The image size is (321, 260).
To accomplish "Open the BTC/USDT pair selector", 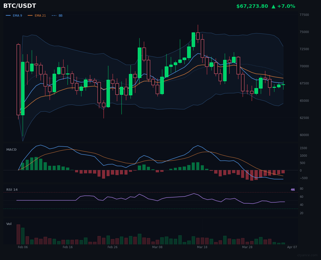I will pyautogui.click(x=19, y=6).
